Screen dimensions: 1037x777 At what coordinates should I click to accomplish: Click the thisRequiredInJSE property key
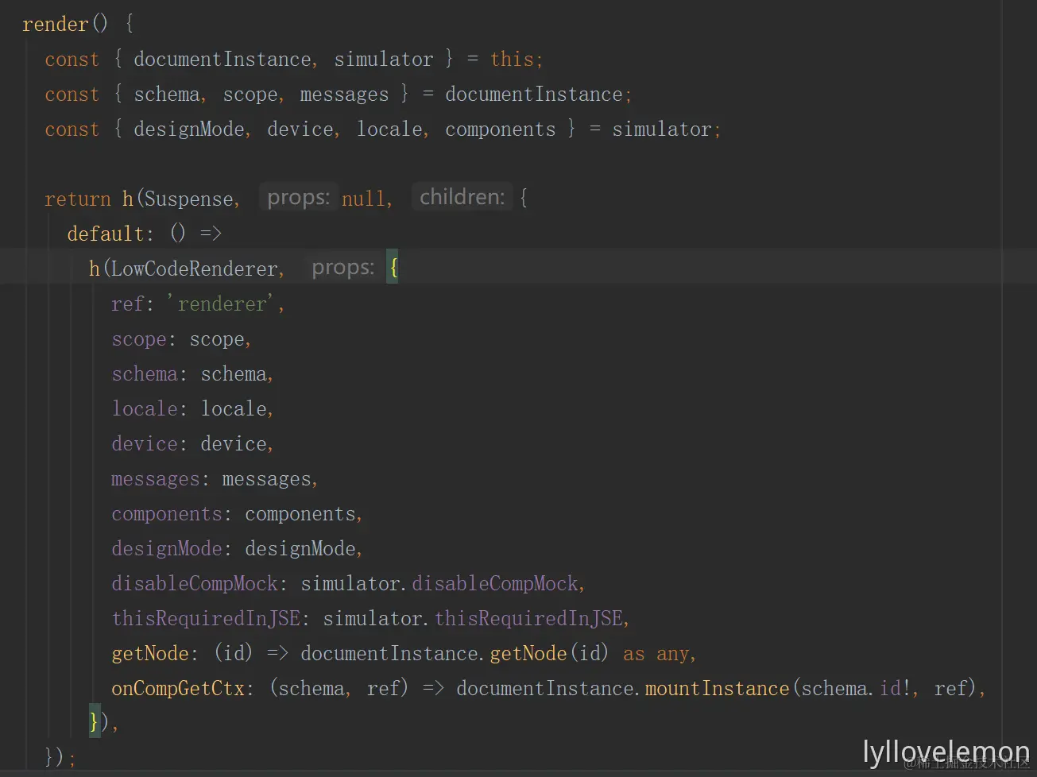click(206, 618)
